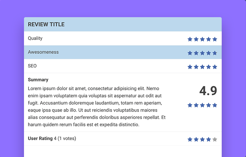This screenshot has height=157, width=246.
Task: Select third star in Awesomeness row
Action: [x=202, y=53]
